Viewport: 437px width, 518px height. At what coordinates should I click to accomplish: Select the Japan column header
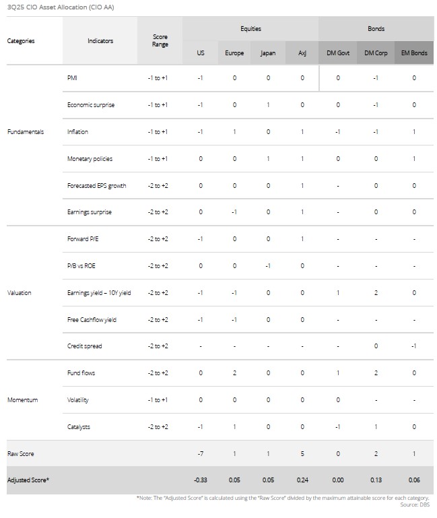pos(268,53)
